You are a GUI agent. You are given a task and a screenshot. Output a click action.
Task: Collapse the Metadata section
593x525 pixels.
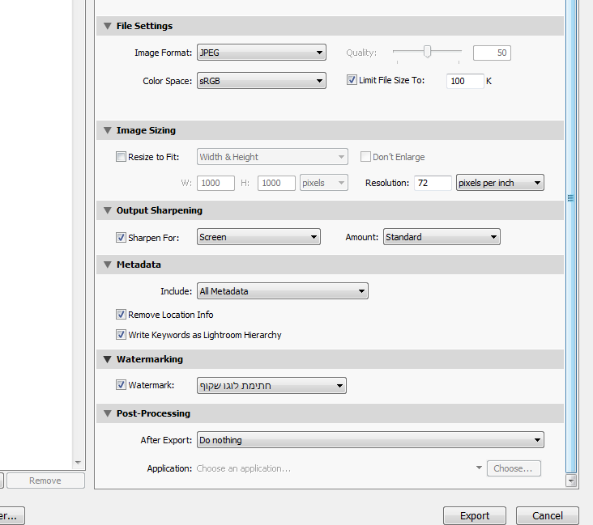[x=108, y=265]
